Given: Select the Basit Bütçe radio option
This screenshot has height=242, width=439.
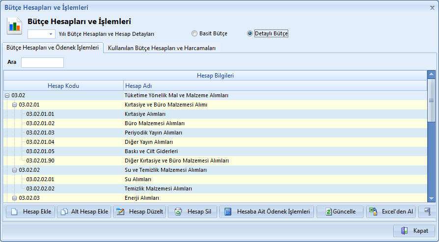Looking at the screenshot, I should point(194,34).
